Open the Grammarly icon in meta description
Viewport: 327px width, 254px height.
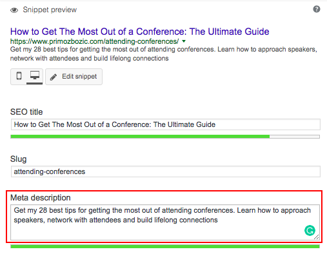(x=310, y=230)
